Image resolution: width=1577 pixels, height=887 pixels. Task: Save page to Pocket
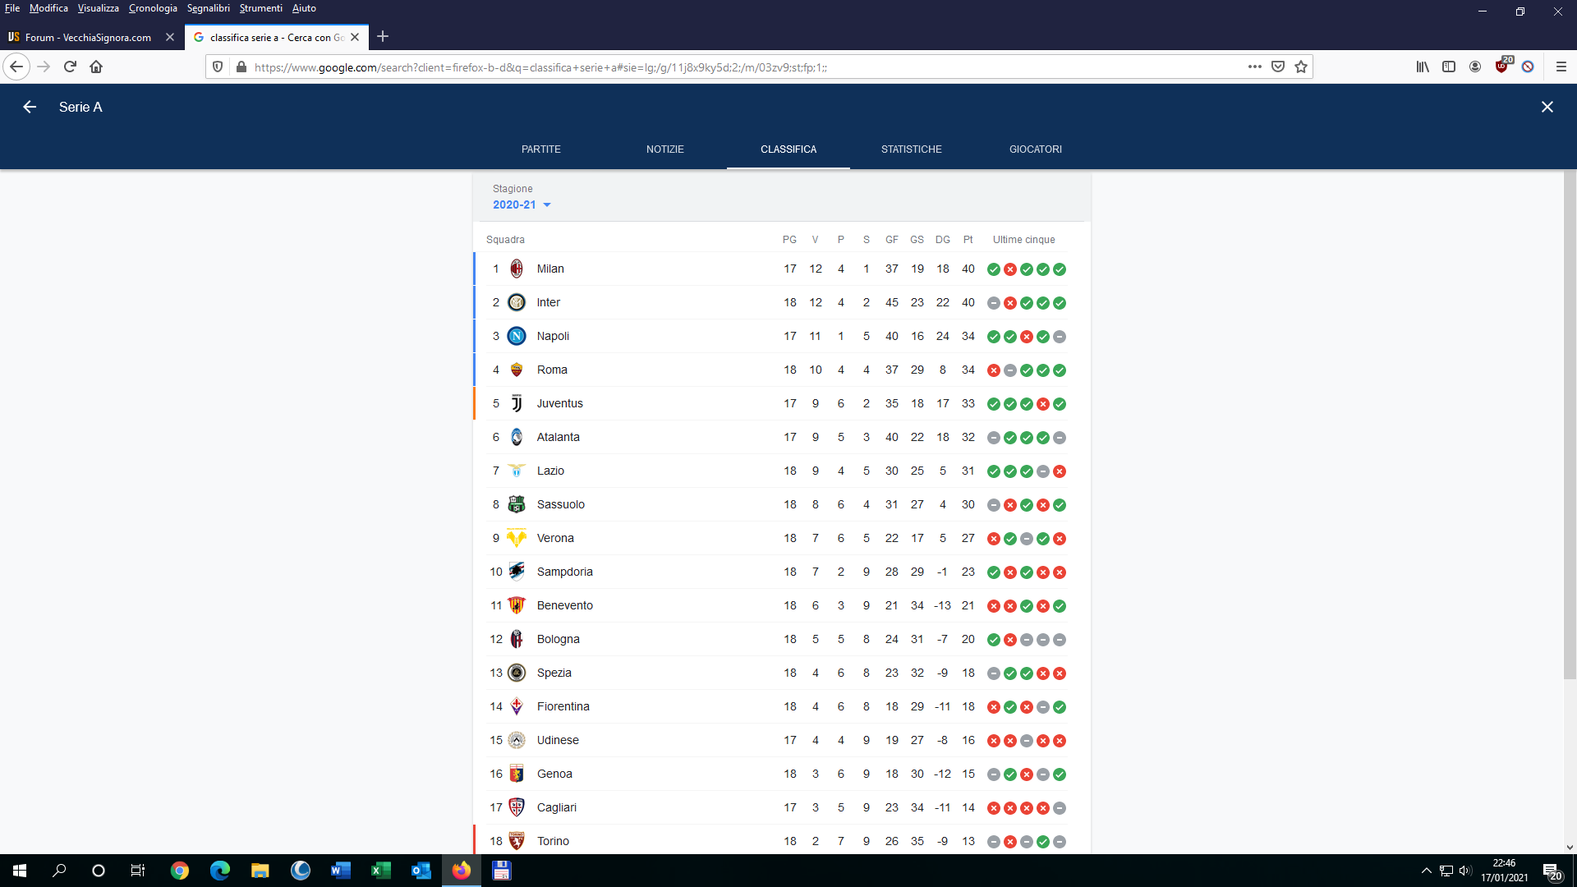[x=1278, y=67]
